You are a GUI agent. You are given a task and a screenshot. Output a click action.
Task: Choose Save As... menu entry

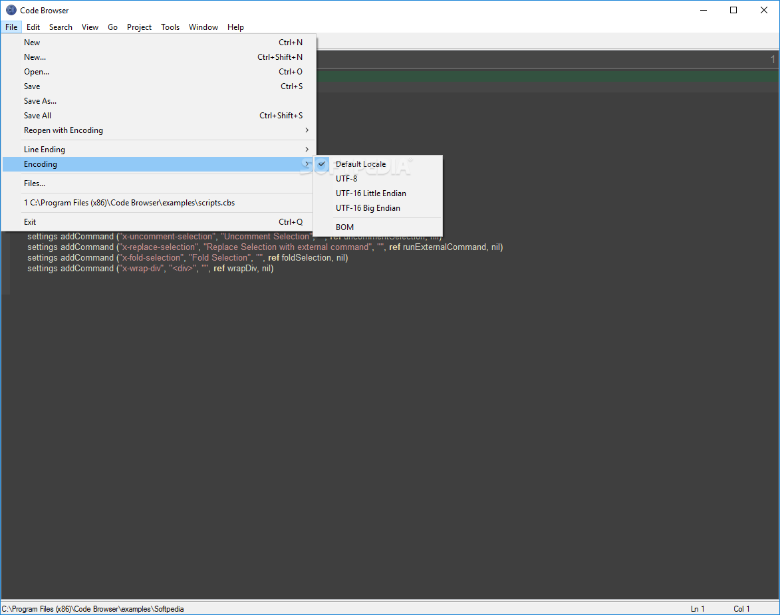(x=159, y=100)
